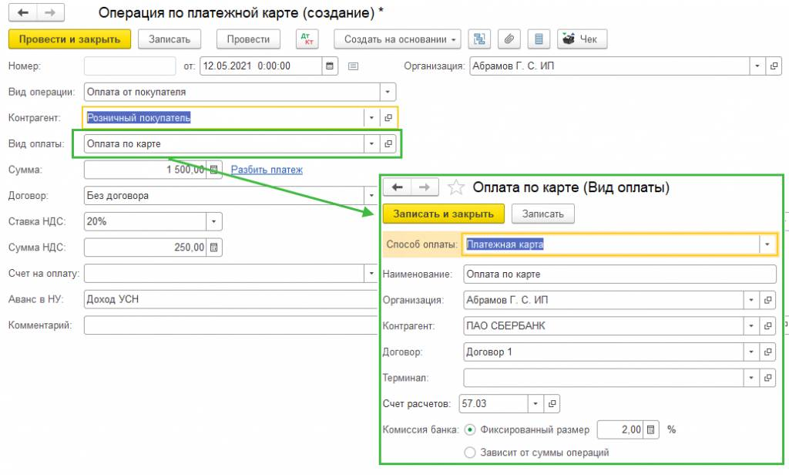Click Записать button in main form

coord(169,39)
